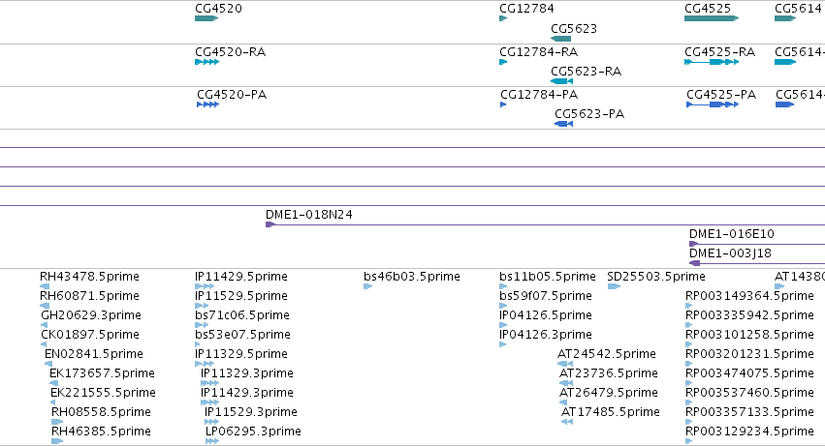The width and height of the screenshot is (825, 446).
Task: Select the LP06295.3prime label
Action: point(253,431)
